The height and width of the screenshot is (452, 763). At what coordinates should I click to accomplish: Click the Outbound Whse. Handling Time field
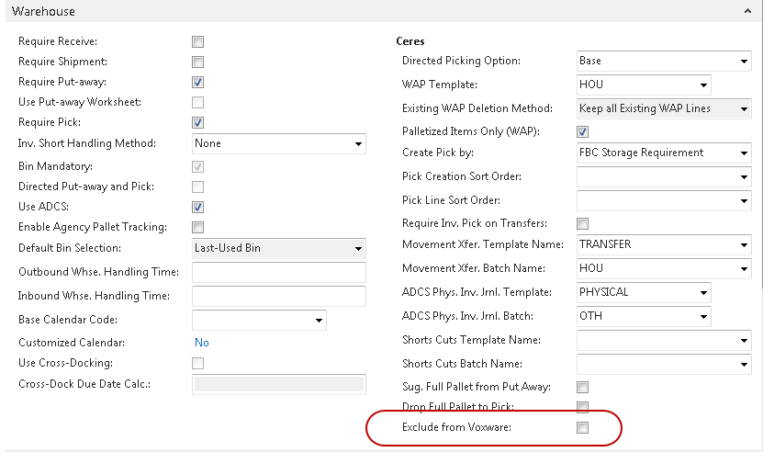278,272
